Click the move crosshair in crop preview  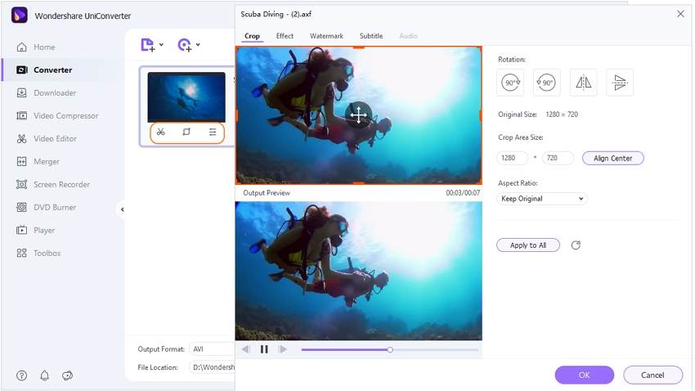[358, 115]
